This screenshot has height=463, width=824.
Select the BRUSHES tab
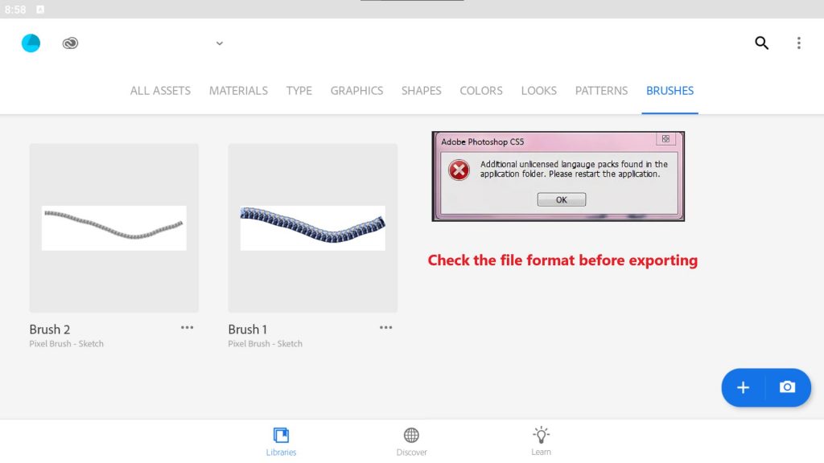coord(670,91)
